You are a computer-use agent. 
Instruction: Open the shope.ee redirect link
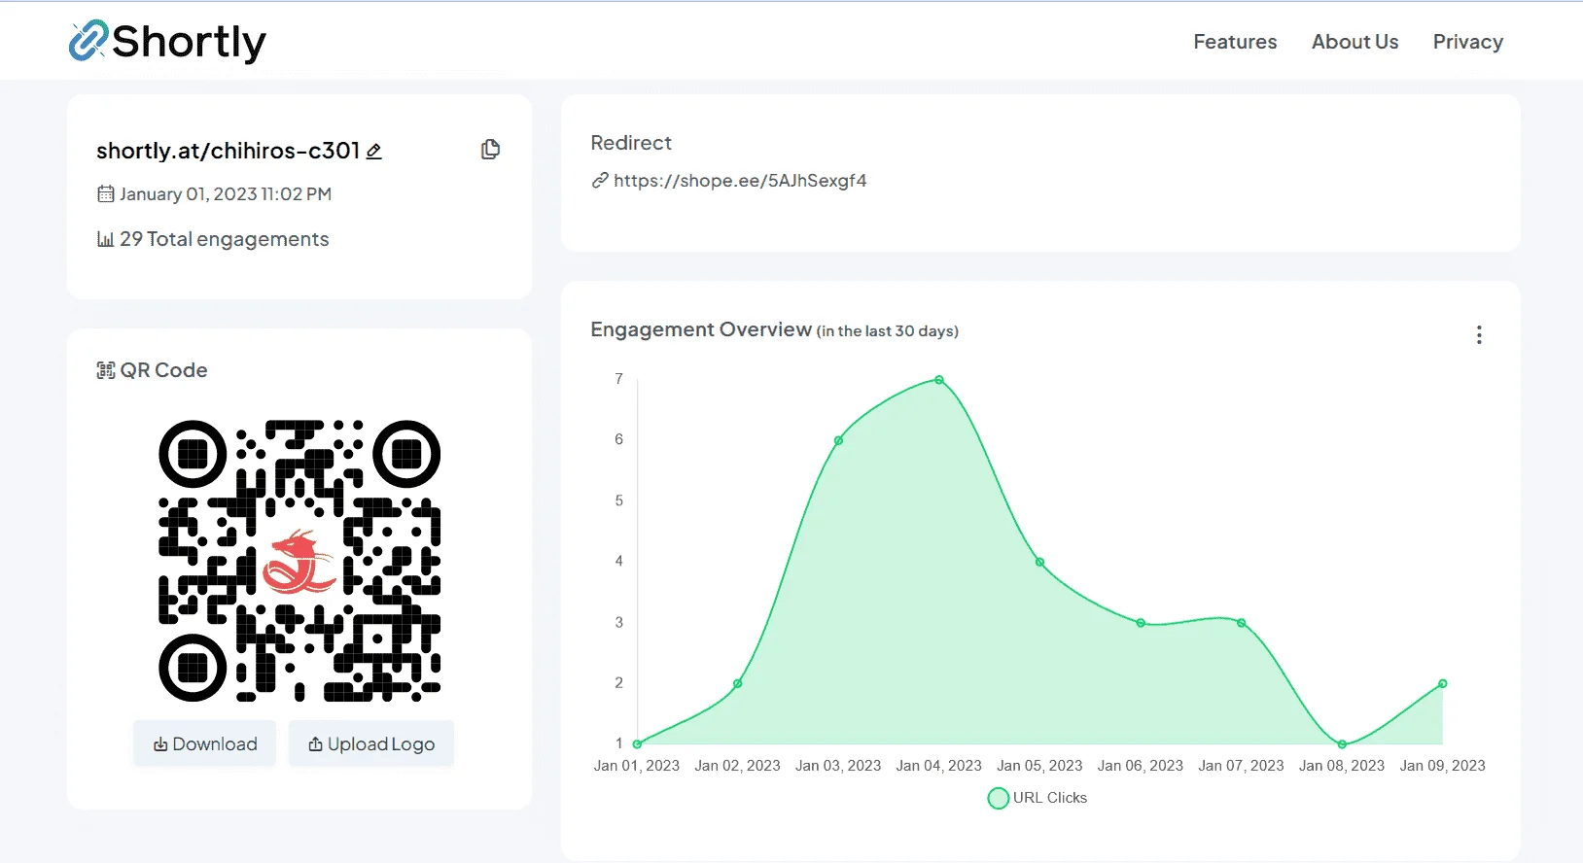(740, 181)
